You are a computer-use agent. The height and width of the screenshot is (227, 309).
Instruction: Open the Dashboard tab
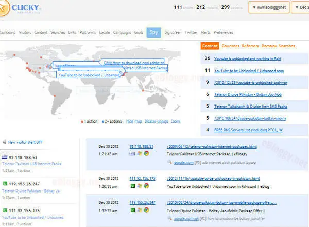tap(8, 32)
